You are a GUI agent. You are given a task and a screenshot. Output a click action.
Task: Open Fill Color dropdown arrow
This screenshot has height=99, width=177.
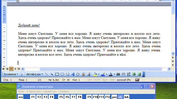click(x=99, y=74)
